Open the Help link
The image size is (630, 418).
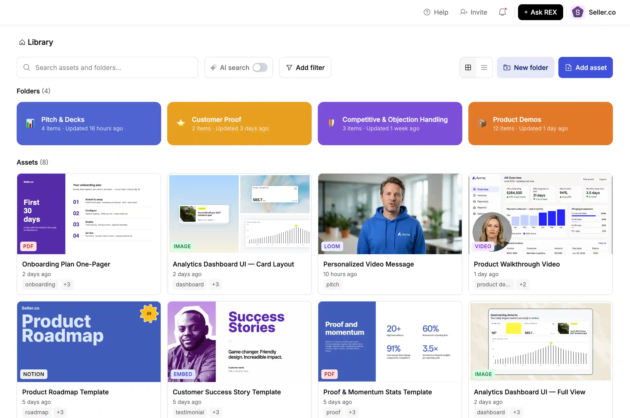click(436, 12)
